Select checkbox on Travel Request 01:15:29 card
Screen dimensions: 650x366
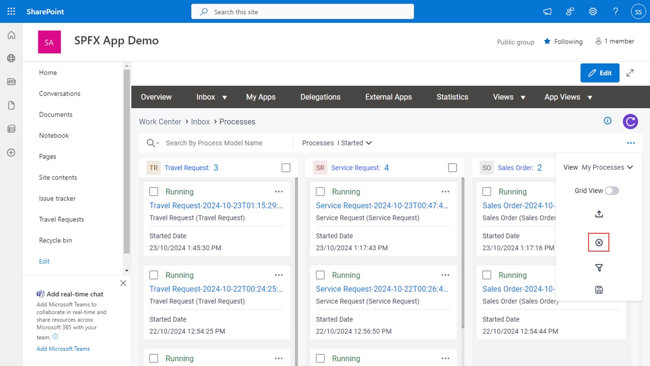[154, 192]
